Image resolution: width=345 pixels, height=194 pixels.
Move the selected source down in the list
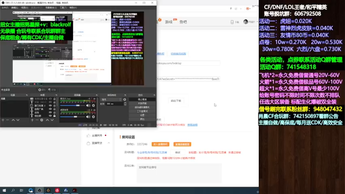[x=52, y=120]
